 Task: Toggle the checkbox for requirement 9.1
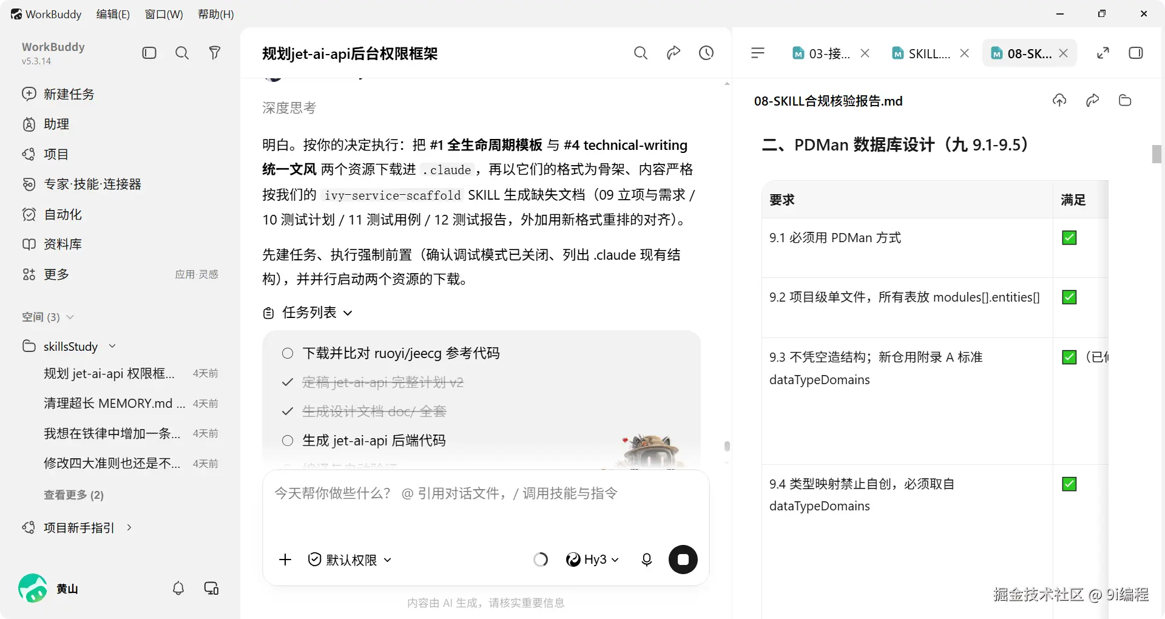click(x=1069, y=238)
